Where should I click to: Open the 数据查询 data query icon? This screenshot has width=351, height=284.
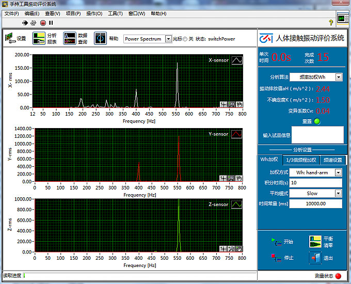tap(70, 39)
